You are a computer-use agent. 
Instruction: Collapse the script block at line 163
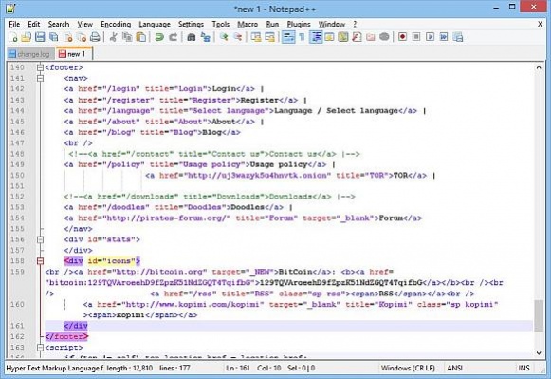tap(40, 348)
